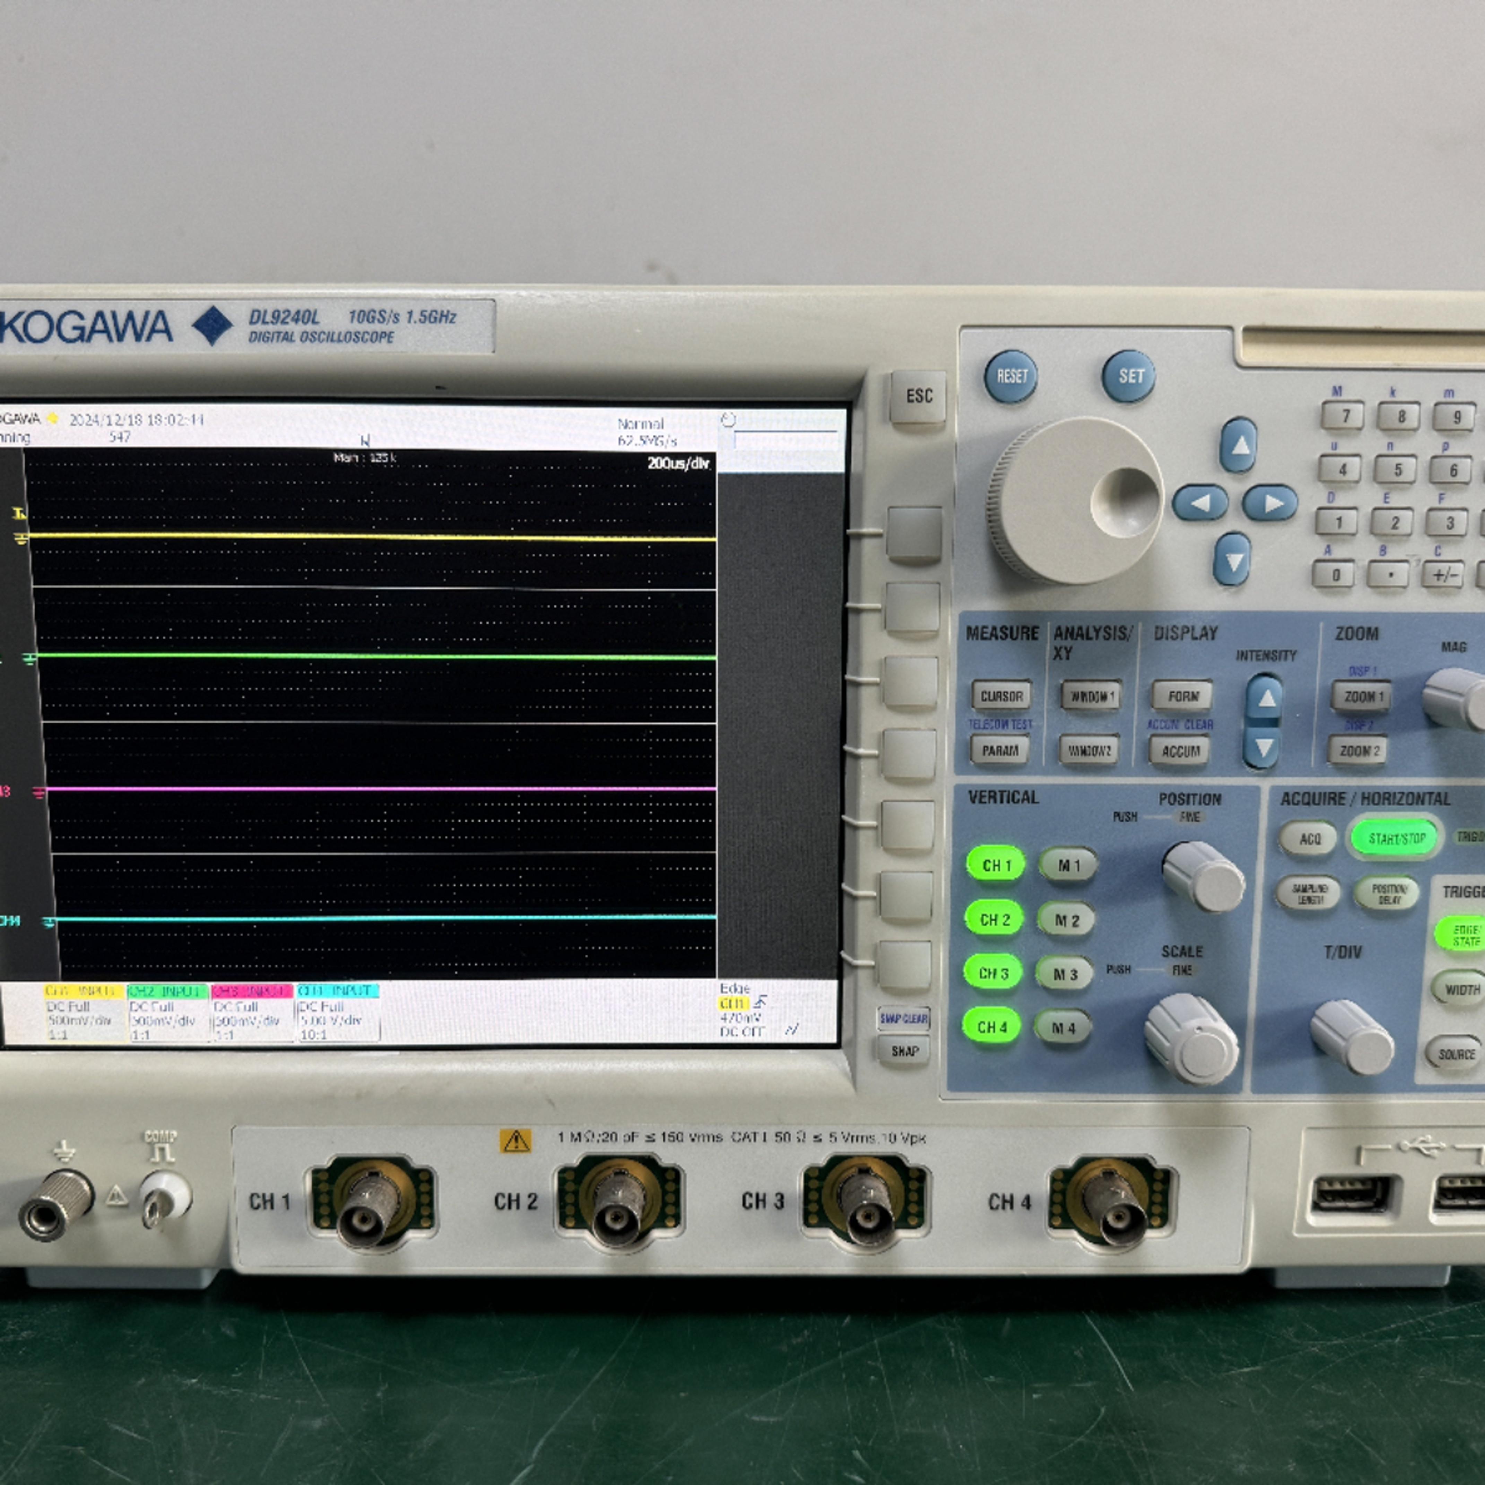Click the rising edge trigger slope icon
Screen dimensions: 1485x1485
click(x=759, y=1002)
